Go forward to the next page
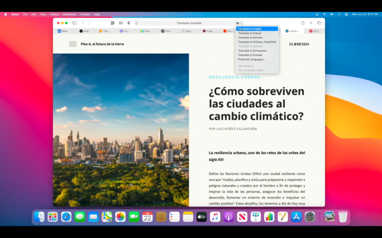 [90, 23]
